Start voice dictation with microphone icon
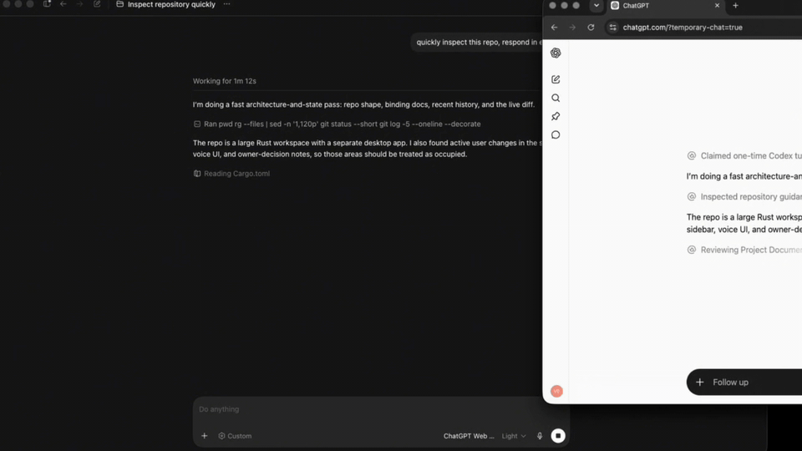This screenshot has height=451, width=802. tap(540, 436)
